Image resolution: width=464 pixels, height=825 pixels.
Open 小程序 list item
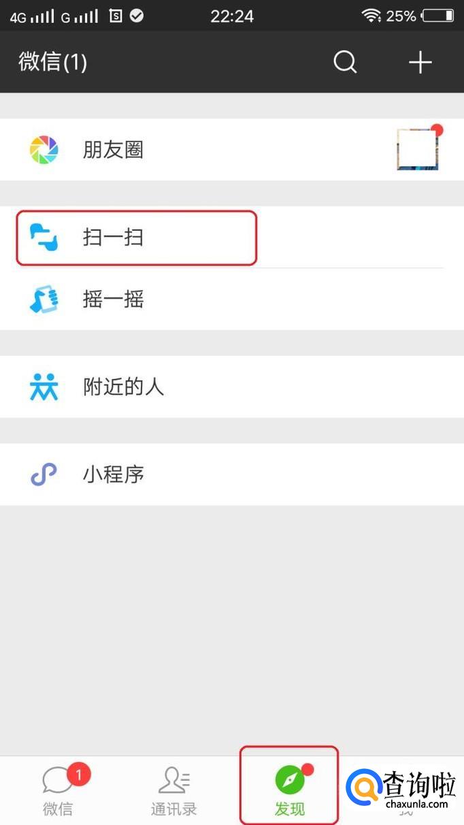[x=232, y=474]
